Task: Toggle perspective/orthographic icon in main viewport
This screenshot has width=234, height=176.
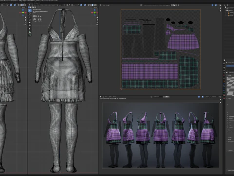Action: coord(97,25)
